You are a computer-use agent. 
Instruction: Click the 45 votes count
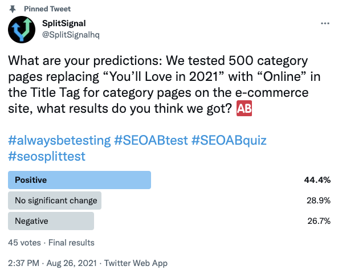tap(25, 243)
